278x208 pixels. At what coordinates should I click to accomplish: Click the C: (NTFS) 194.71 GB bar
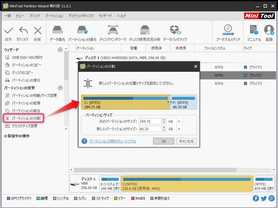(x=125, y=102)
